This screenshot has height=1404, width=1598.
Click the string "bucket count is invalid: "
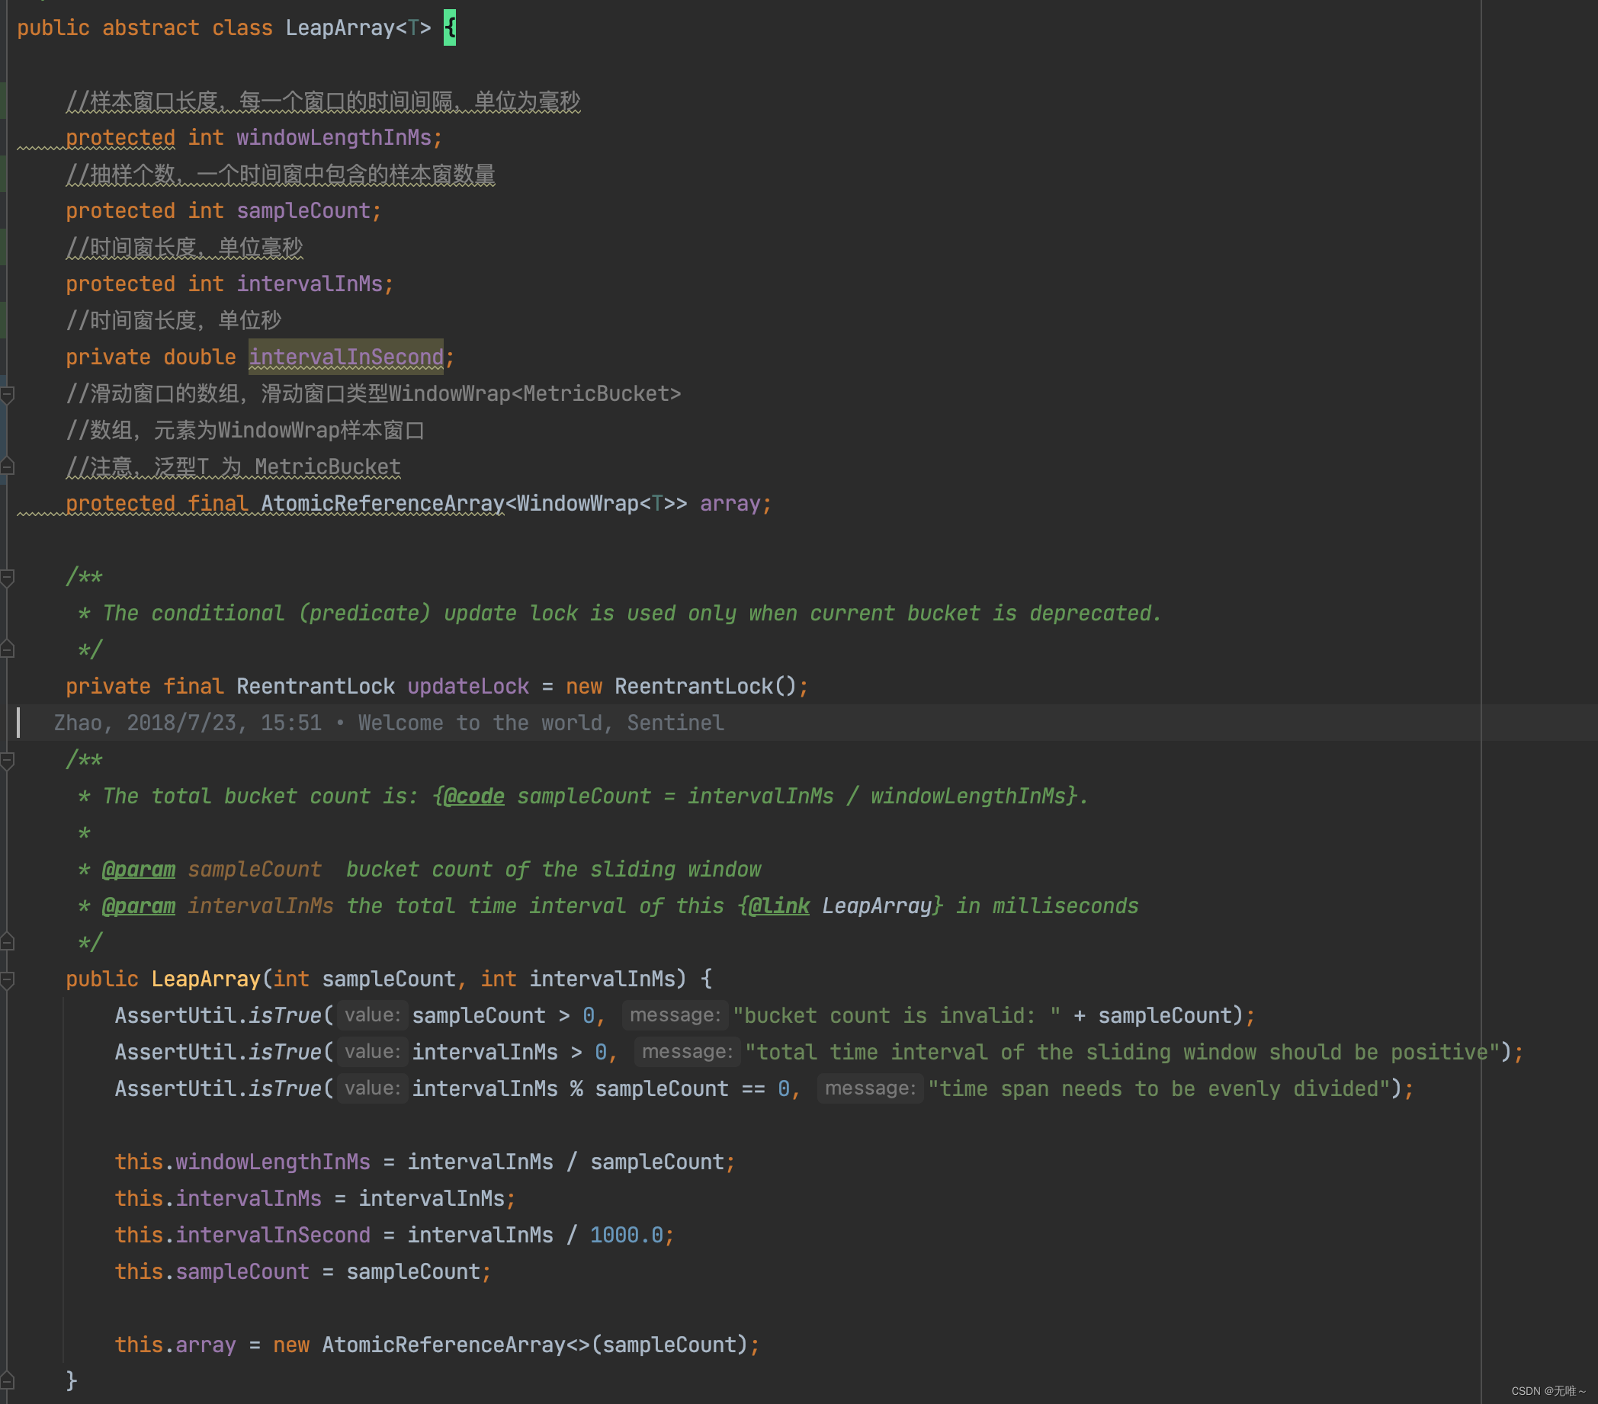(897, 1015)
